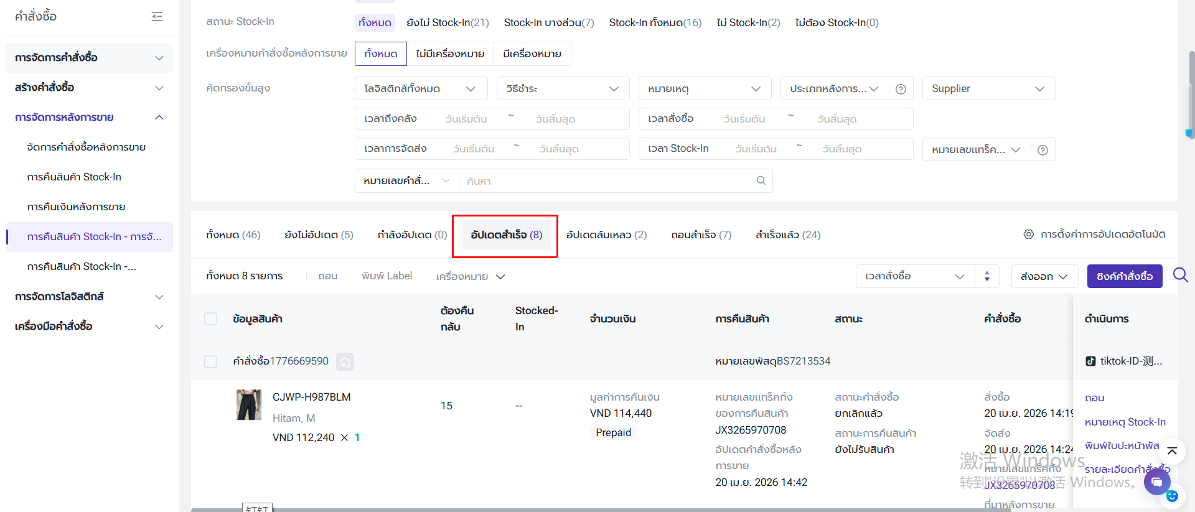Click help icon beside ประเภทหลังการขาย dropdown
1195x512 pixels.
(x=900, y=89)
